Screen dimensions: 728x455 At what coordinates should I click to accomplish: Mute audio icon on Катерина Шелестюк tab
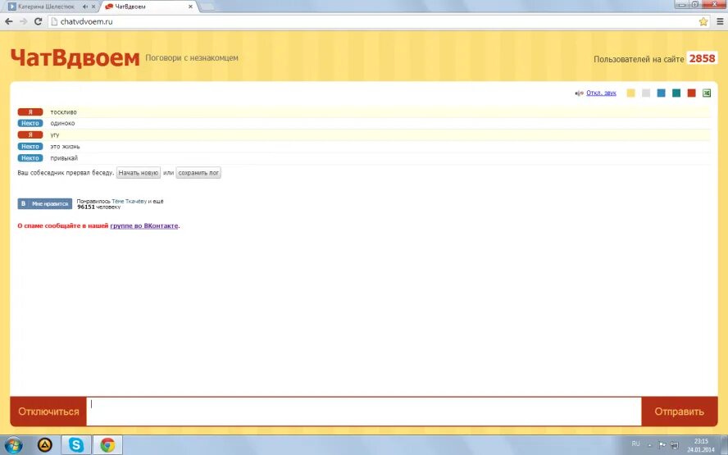[85, 7]
